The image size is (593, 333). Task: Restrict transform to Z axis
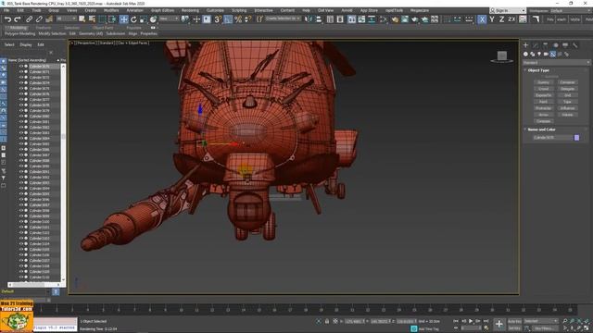[501, 19]
